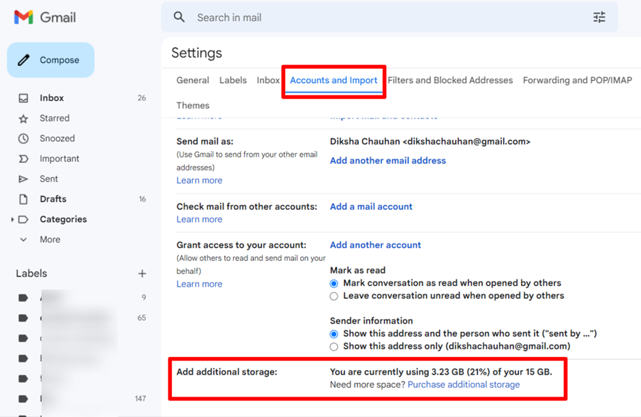The image size is (641, 417).
Task: Open the Drafts folder
Action: (x=53, y=199)
